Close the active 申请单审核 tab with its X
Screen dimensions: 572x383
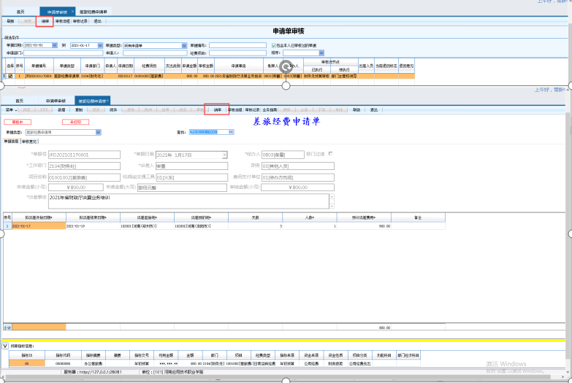click(x=72, y=12)
